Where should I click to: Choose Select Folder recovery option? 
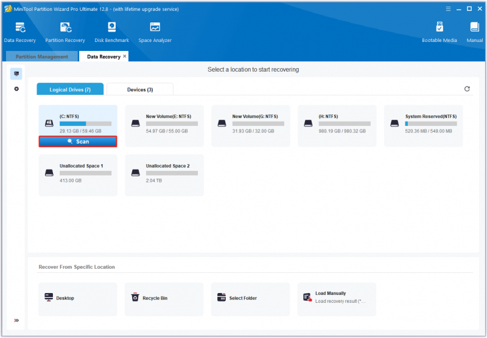click(x=250, y=299)
